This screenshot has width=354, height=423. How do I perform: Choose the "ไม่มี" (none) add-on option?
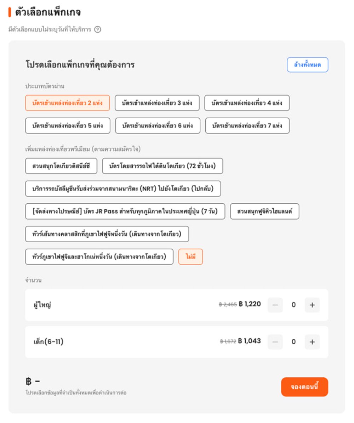tap(190, 257)
